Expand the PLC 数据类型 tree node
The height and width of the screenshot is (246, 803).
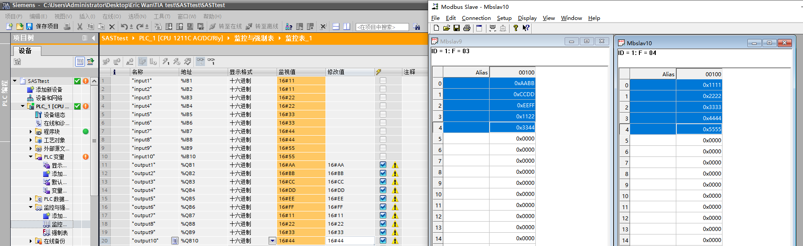[31, 199]
